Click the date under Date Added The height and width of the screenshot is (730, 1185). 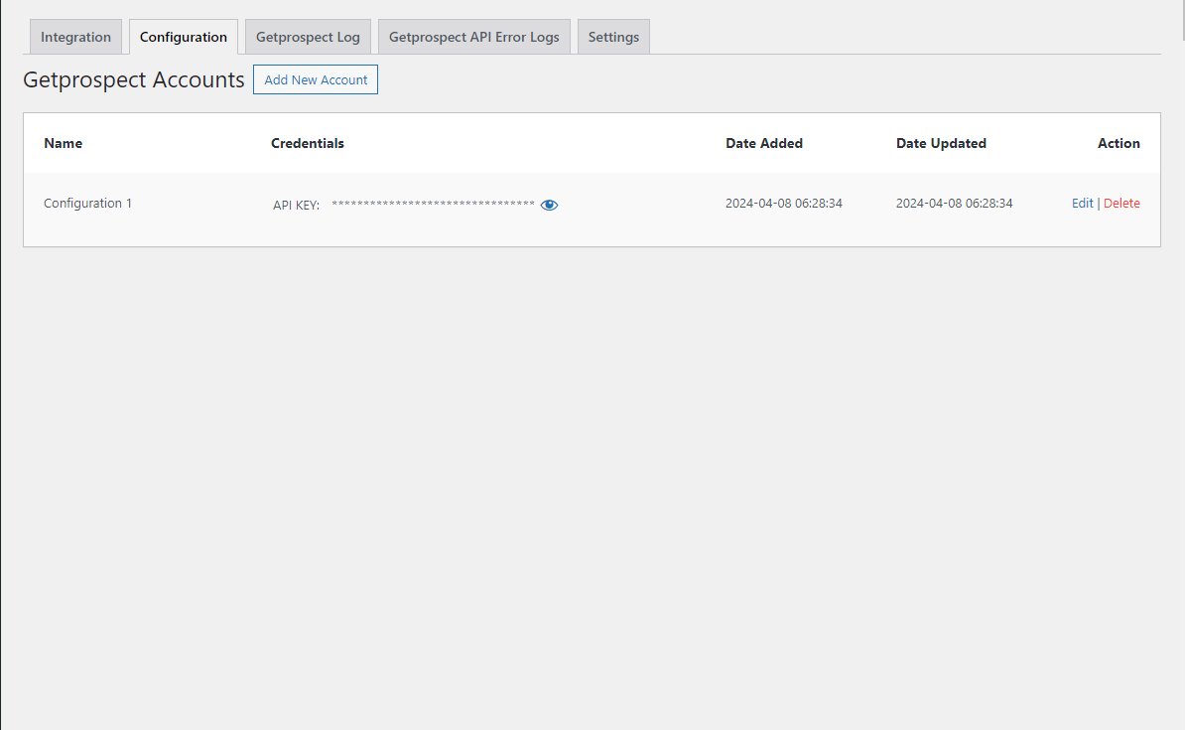tap(784, 203)
